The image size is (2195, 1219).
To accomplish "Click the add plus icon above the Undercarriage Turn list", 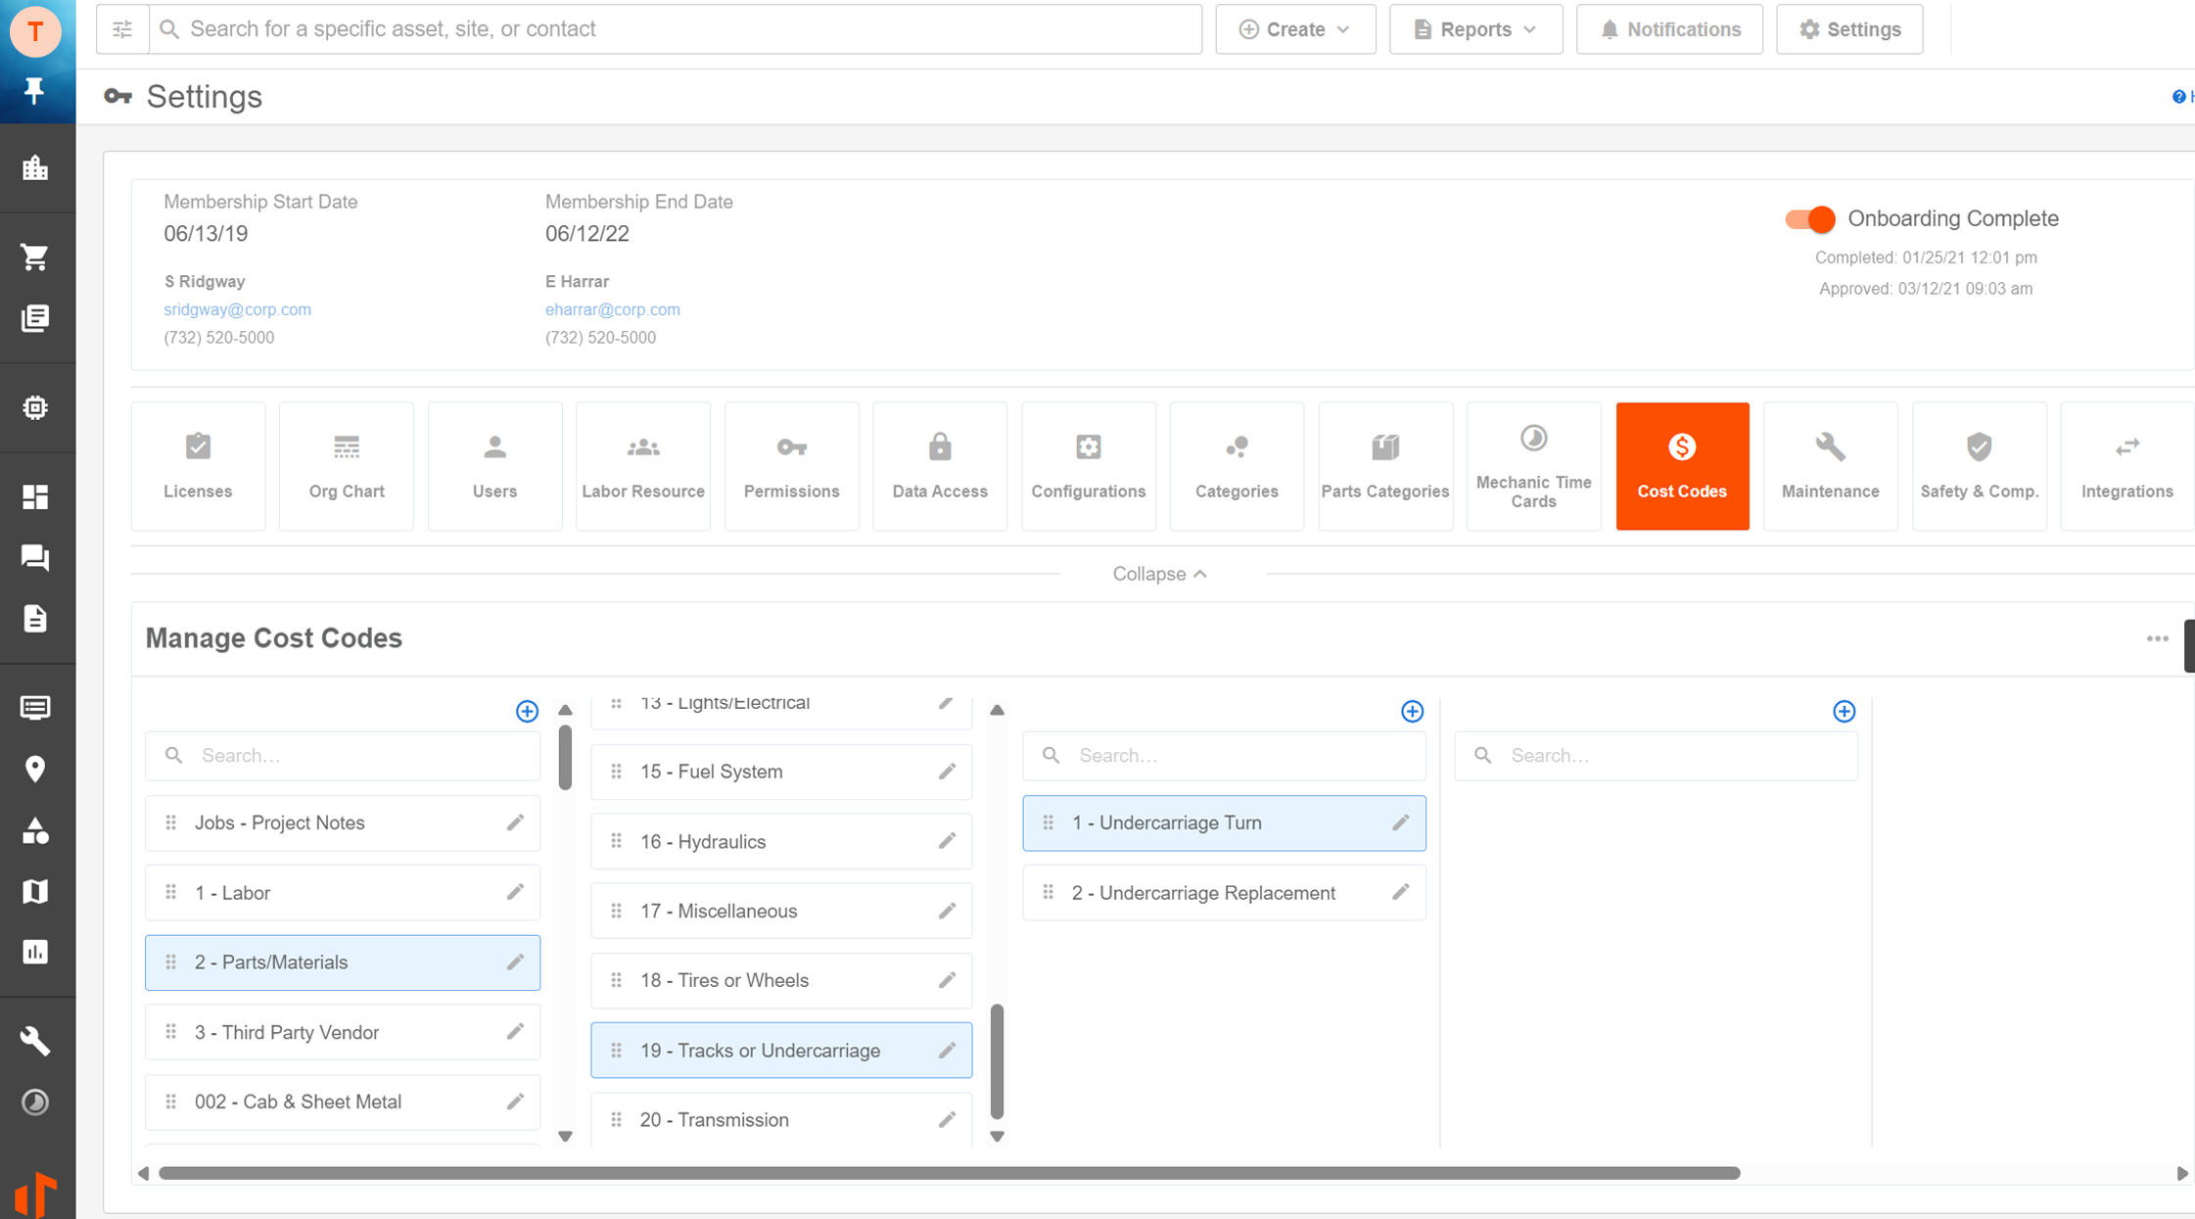I will point(1411,712).
